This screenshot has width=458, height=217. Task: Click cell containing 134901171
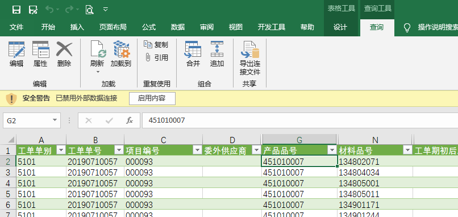(x=375, y=205)
